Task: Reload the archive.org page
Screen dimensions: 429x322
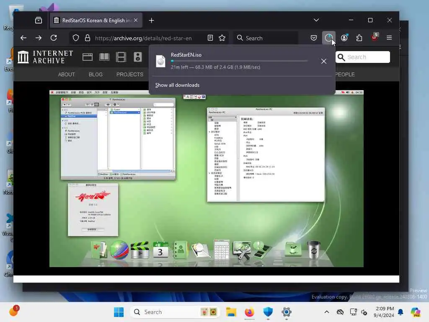Action: coord(54,38)
